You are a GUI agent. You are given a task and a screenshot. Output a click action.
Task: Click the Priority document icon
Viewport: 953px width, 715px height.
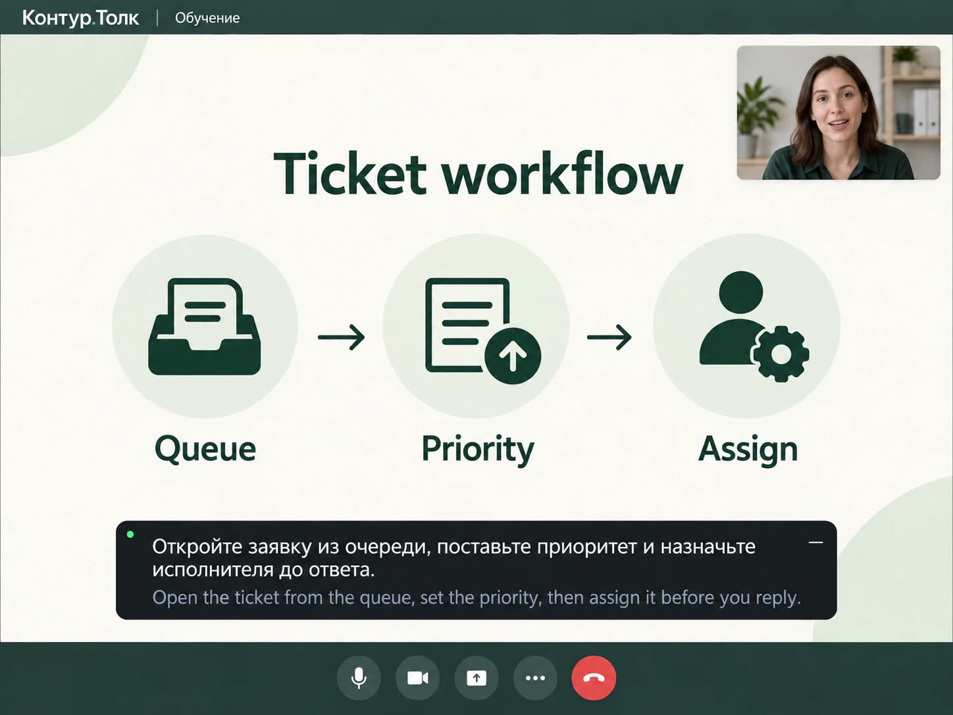[x=482, y=331]
